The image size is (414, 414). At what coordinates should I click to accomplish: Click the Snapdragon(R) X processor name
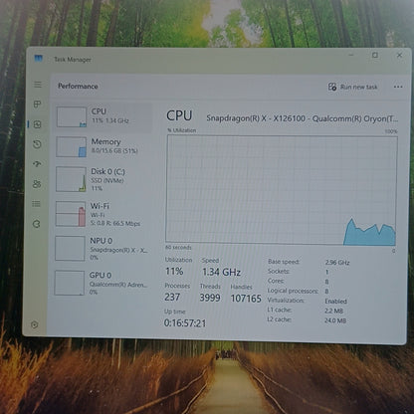(302, 118)
